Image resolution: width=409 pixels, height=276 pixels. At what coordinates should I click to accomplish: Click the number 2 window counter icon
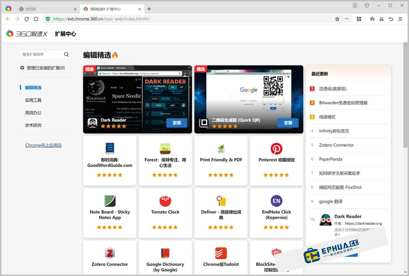click(x=355, y=5)
